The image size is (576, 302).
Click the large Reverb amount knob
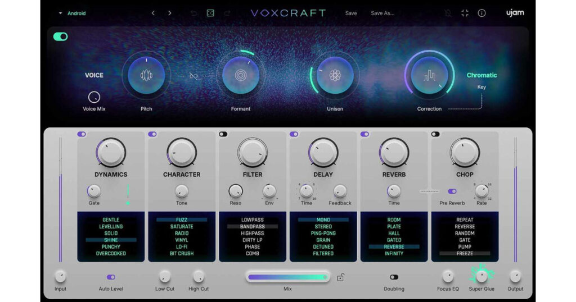[394, 153]
